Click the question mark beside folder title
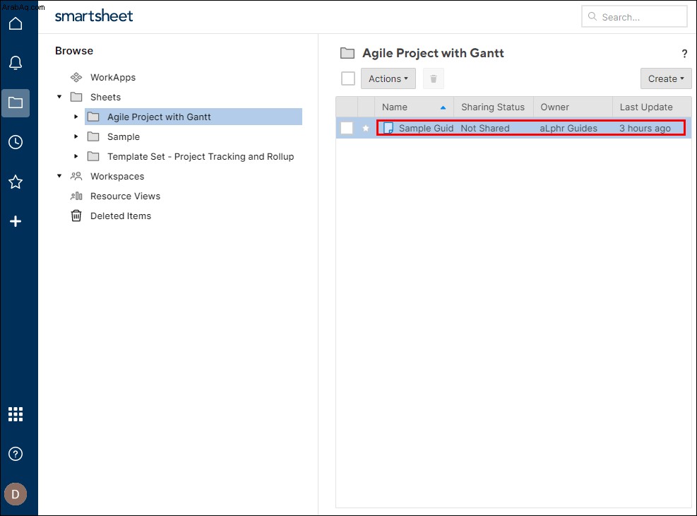Screen dimensions: 697x516 tap(684, 54)
